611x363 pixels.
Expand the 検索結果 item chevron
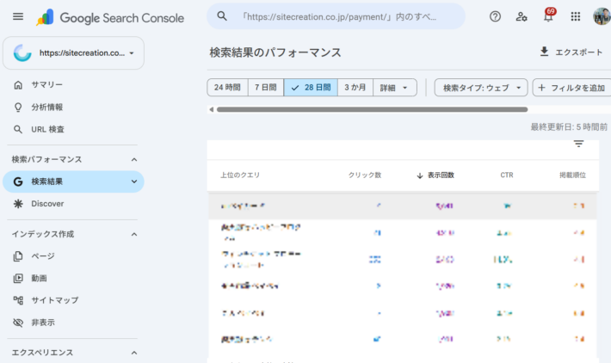coord(134,181)
